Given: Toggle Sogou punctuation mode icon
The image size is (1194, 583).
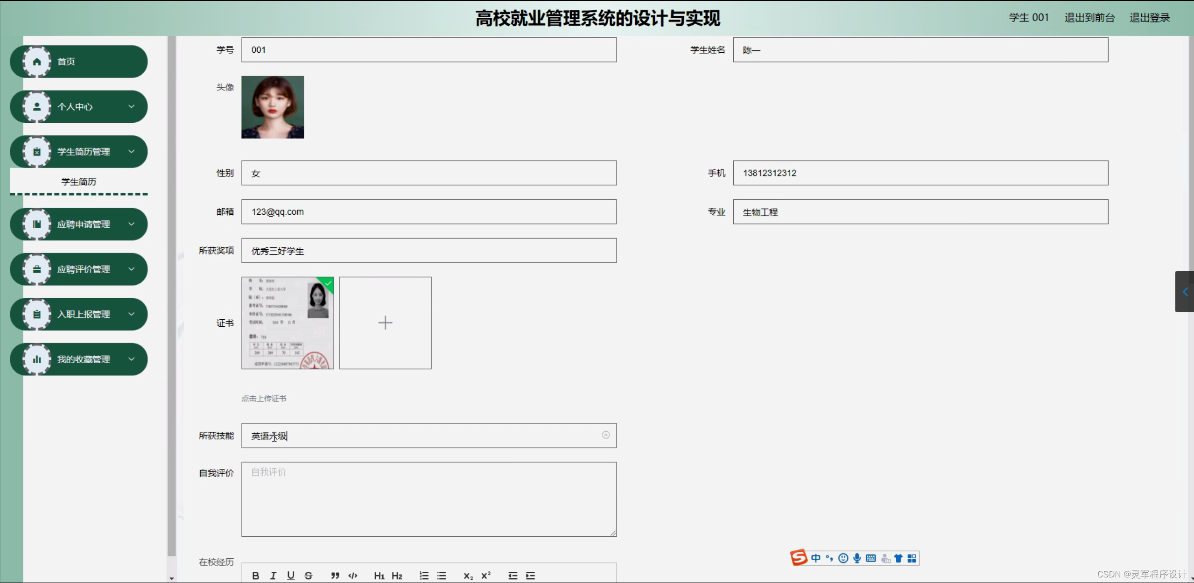Looking at the screenshot, I should tap(829, 558).
